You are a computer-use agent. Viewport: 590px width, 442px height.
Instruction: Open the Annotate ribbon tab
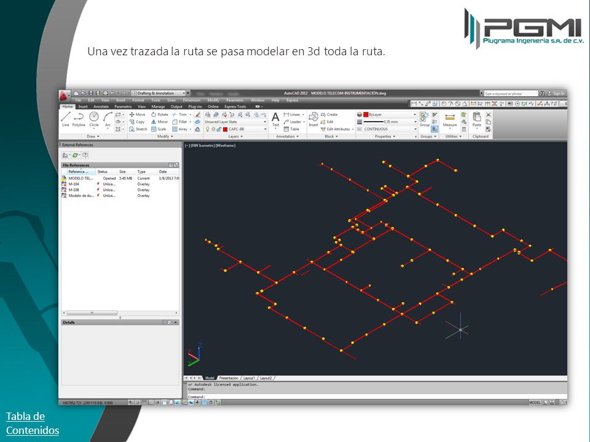pos(101,107)
